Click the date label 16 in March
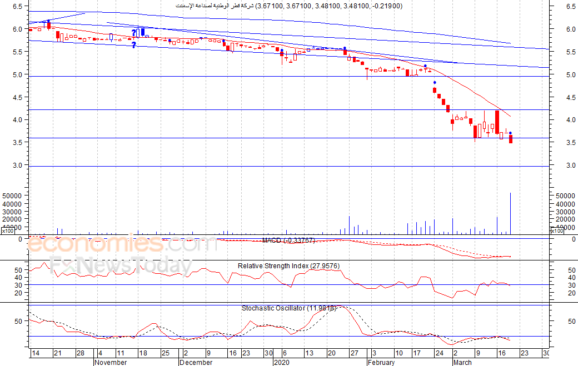578x366 pixels. (502, 353)
